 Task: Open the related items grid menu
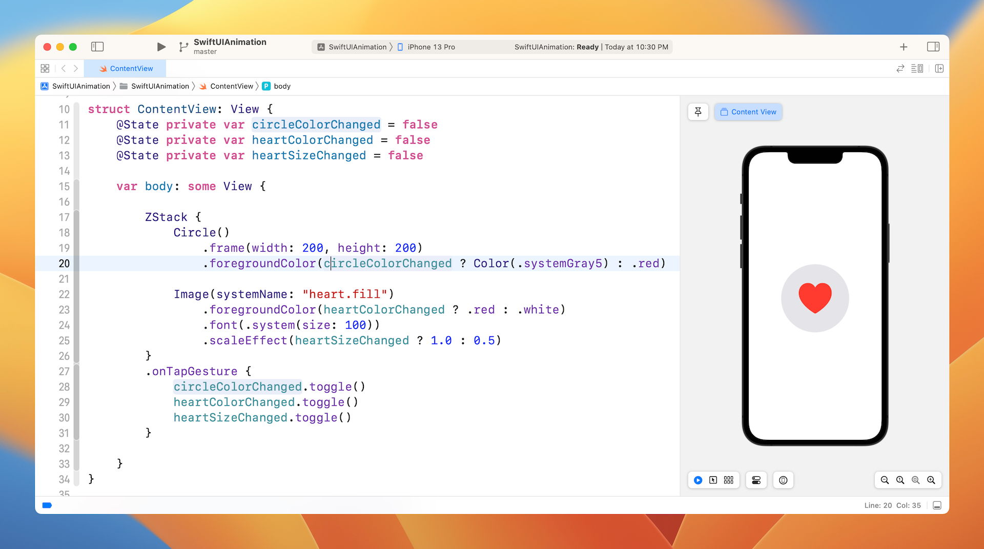coord(45,69)
